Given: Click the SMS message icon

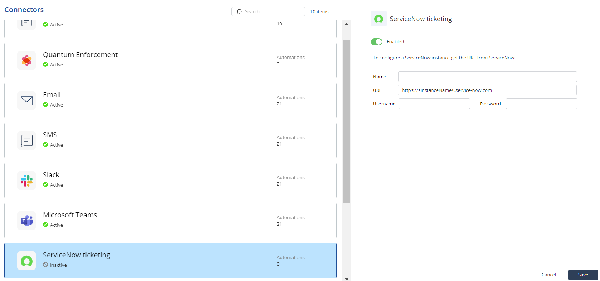Looking at the screenshot, I should click(26, 140).
